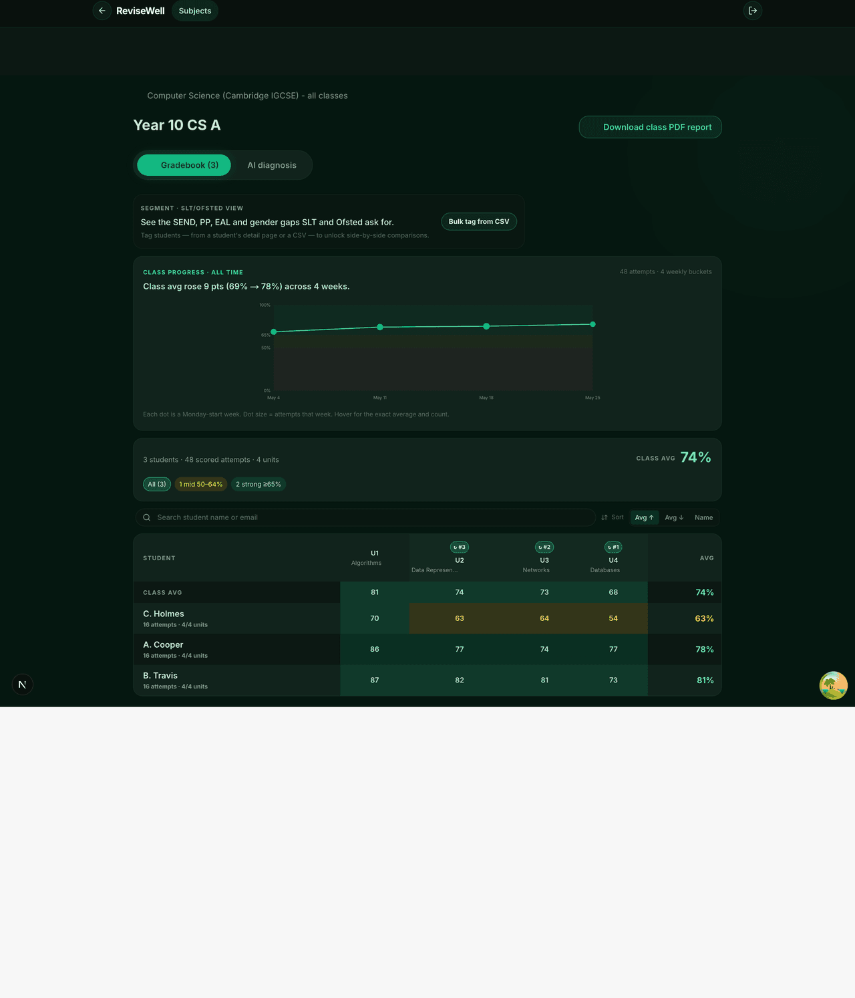Focus the student name or email search field

click(365, 517)
